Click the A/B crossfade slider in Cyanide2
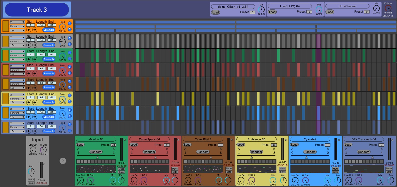This screenshot has width=397, height=187. (306, 157)
